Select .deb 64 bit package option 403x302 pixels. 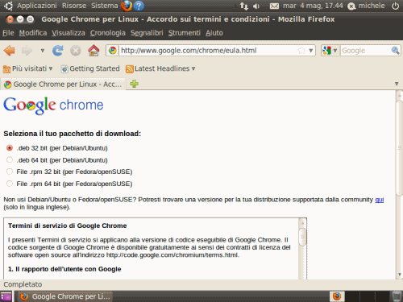pos(10,160)
